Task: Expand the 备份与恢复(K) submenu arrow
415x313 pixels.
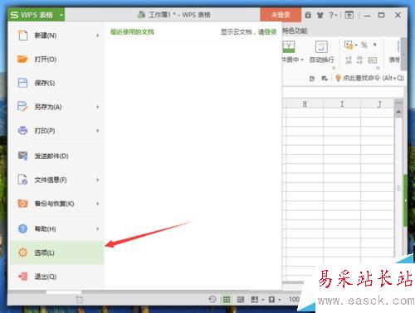Action: 98,204
